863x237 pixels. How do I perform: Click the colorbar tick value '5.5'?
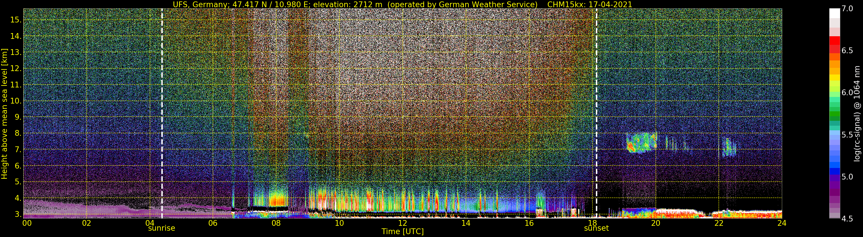point(847,135)
